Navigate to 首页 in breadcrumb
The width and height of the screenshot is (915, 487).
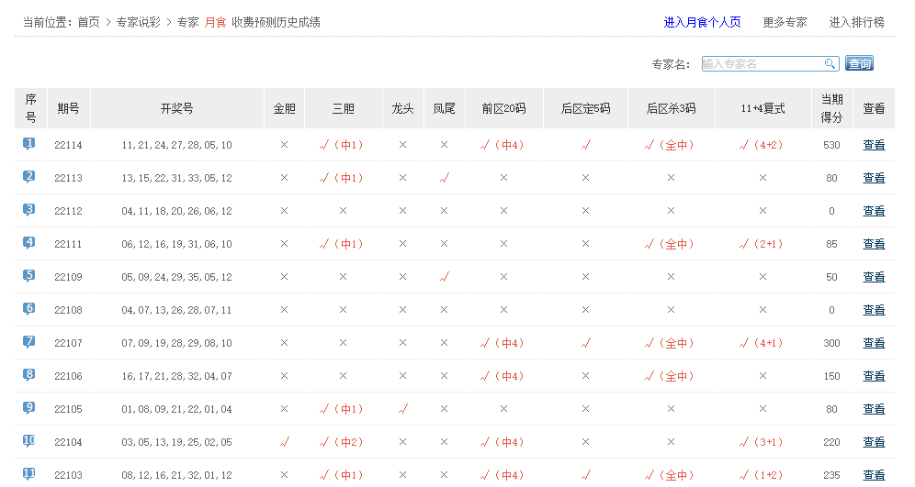88,22
